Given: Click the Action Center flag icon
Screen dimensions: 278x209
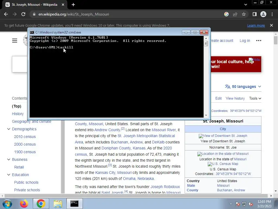Looking at the screenshot, I should click(x=237, y=204).
